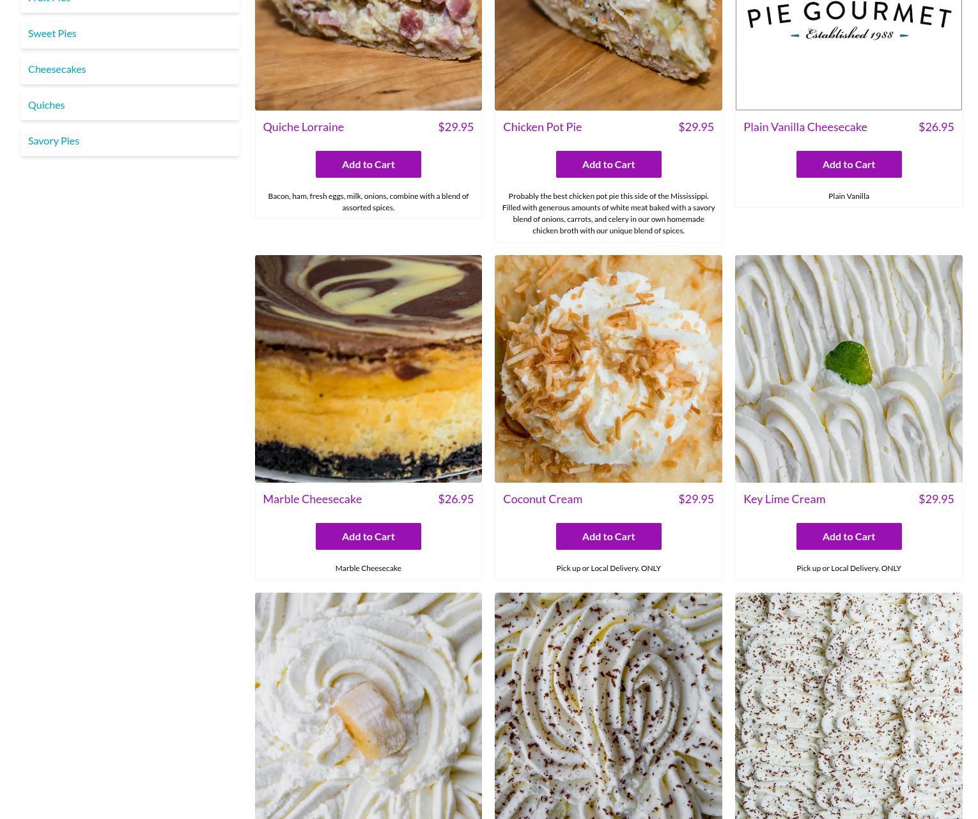Select the Quiches category link
Screen dimensions: 978x819
46,105
